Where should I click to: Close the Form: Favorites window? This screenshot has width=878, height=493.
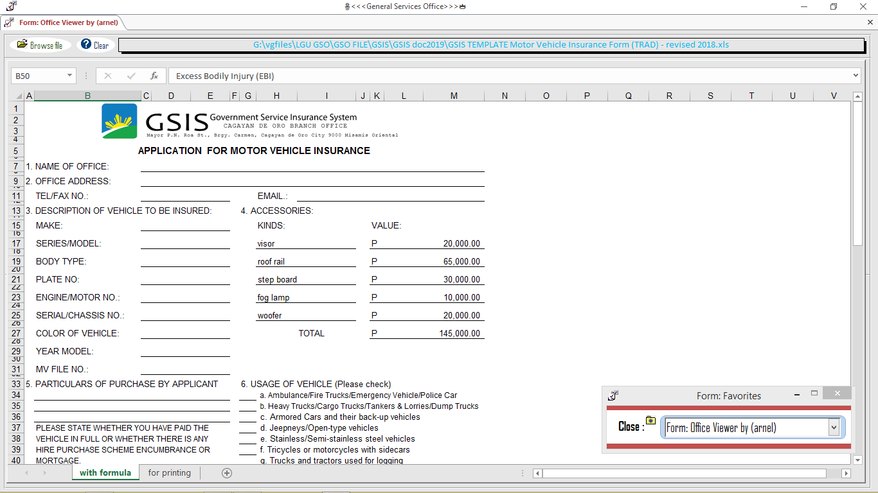pos(837,393)
